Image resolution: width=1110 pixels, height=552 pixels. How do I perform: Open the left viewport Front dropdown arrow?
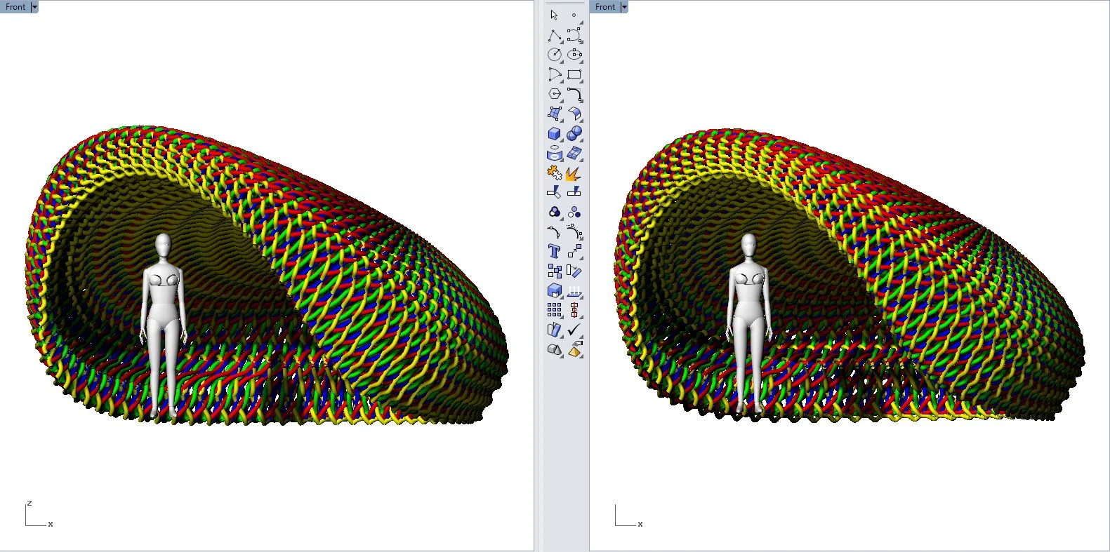[x=34, y=7]
